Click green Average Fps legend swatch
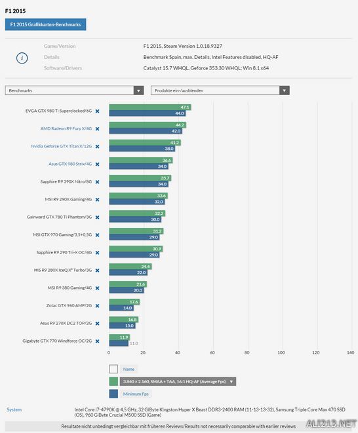 [113, 381]
